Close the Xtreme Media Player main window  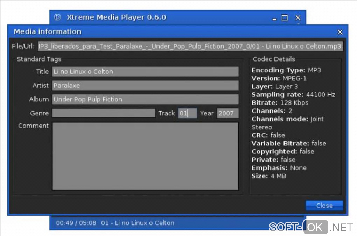click(298, 17)
